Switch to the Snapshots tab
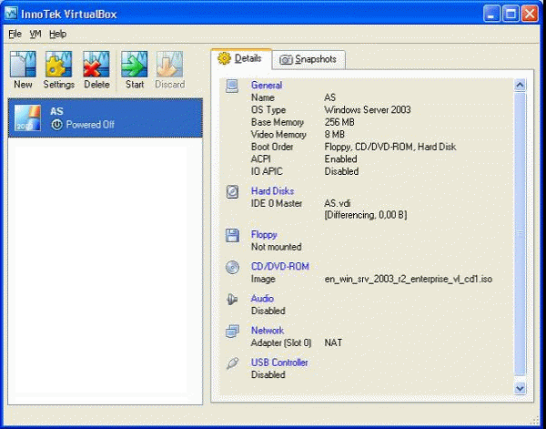 [x=308, y=59]
